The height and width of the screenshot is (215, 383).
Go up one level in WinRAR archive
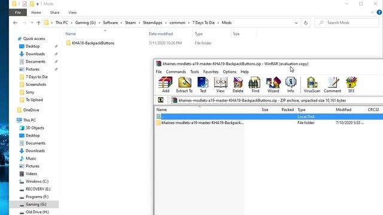click(160, 100)
